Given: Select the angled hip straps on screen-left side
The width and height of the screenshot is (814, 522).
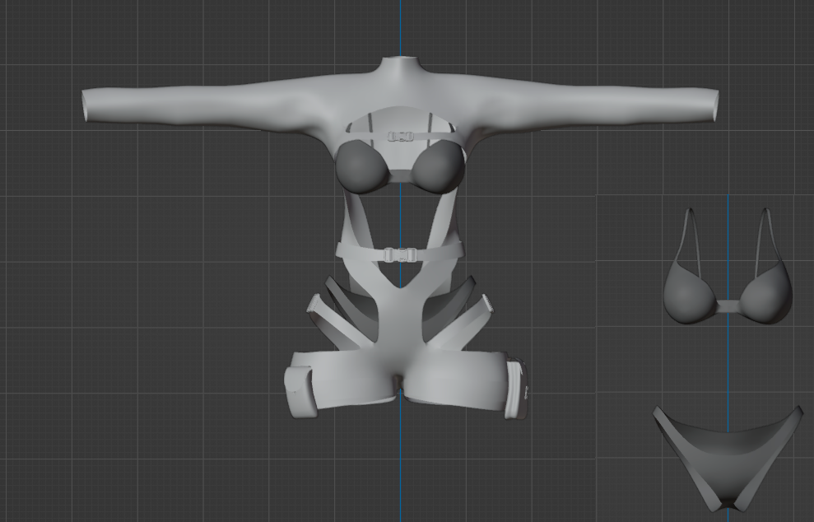Looking at the screenshot, I should 336,313.
